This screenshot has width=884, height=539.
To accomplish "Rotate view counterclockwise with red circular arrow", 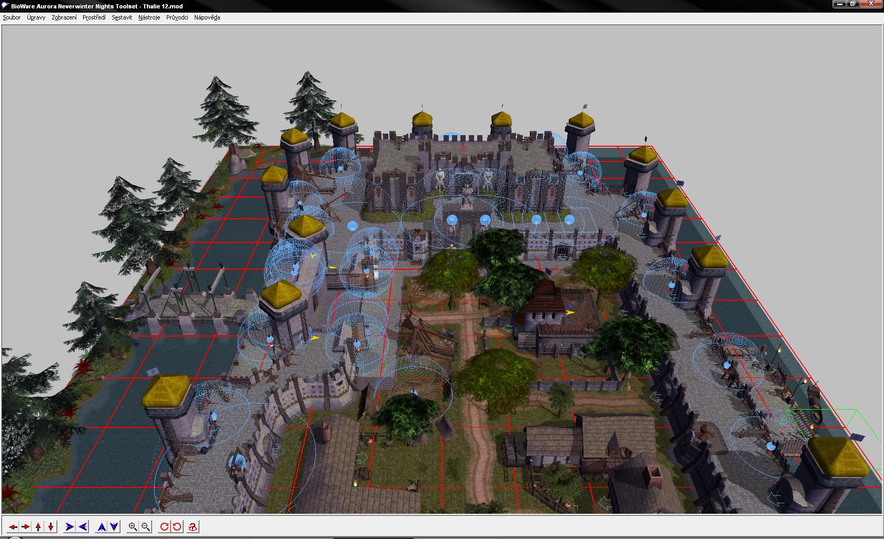I will click(x=177, y=527).
